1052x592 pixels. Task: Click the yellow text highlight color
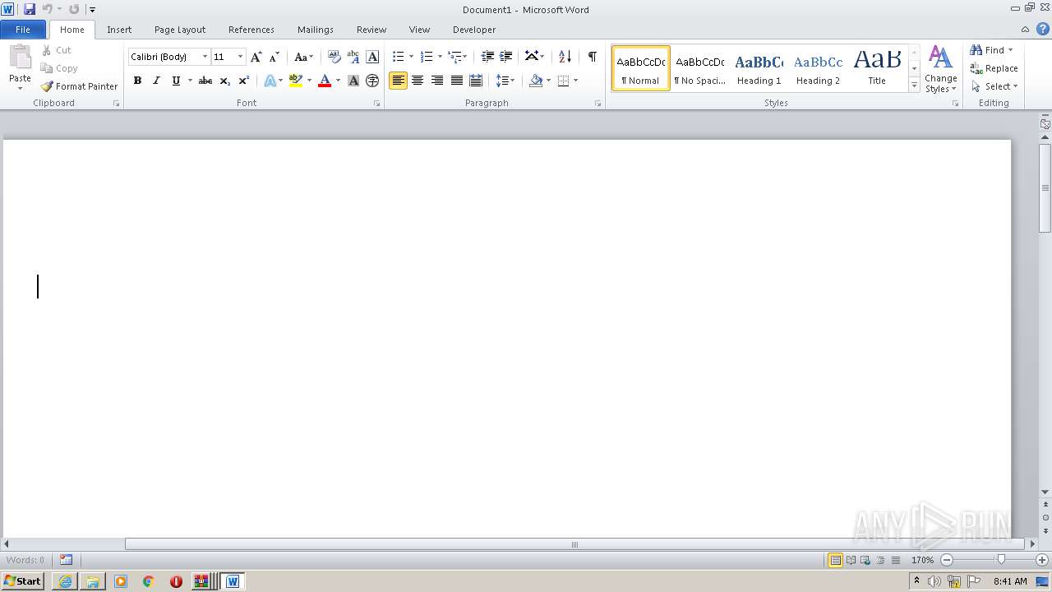(295, 81)
